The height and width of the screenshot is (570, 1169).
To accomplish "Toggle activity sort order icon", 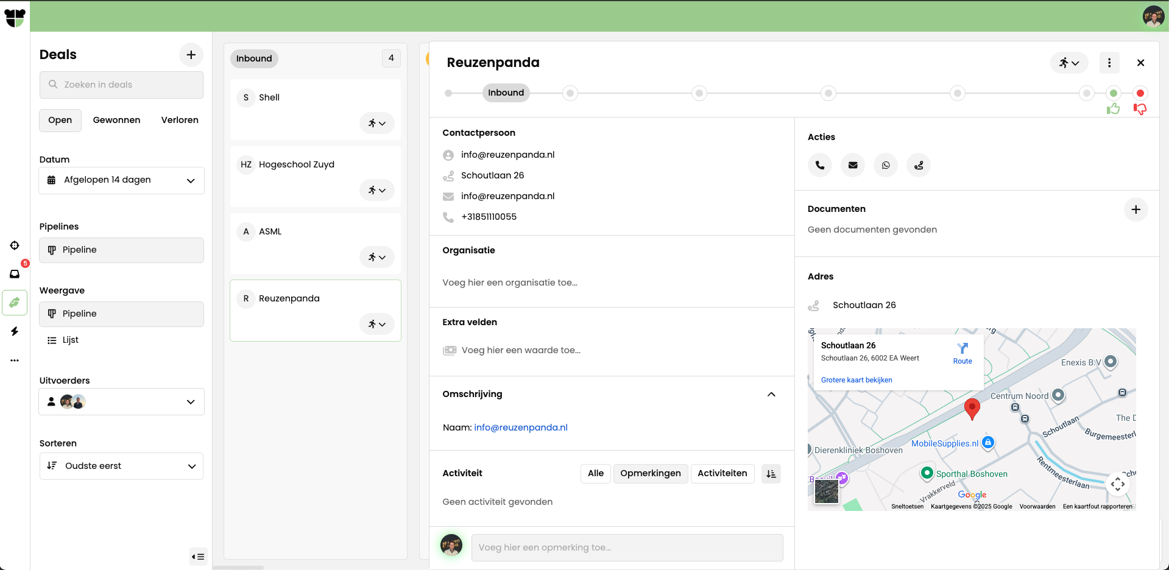I will [x=771, y=474].
